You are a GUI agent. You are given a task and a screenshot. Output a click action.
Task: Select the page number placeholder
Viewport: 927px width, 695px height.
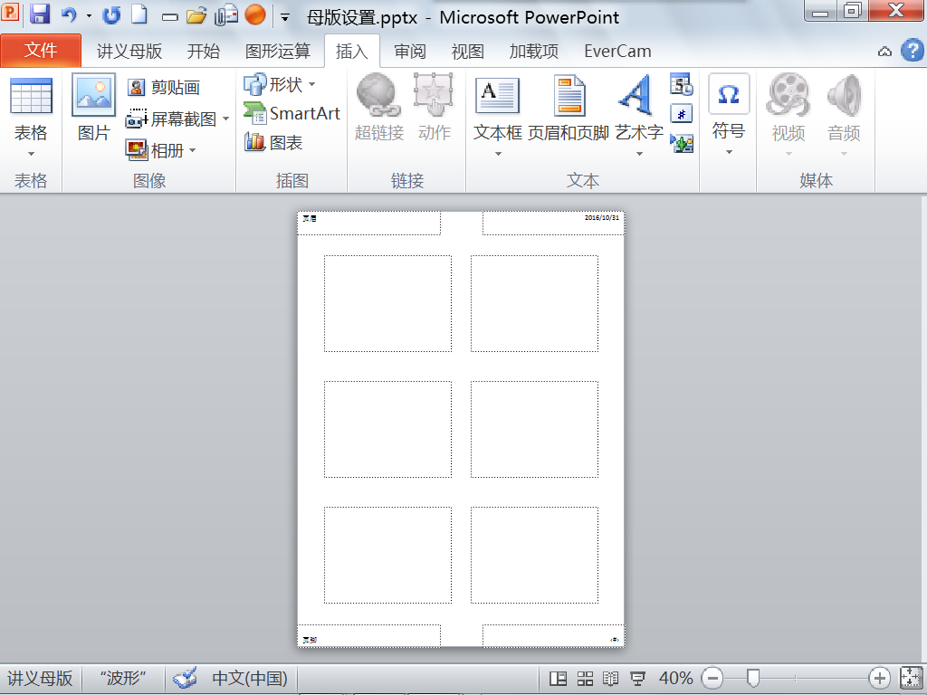pyautogui.click(x=553, y=635)
